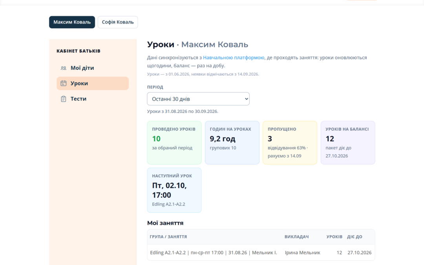Click the 27.10.2026 cell in the table
This screenshot has height=265, width=424.
coord(359,252)
